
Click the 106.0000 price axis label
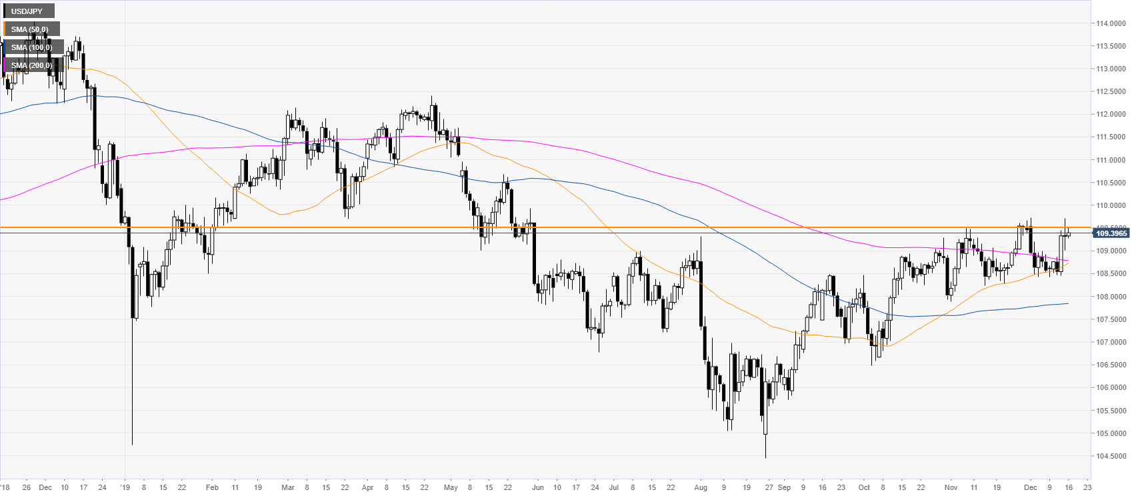[x=1111, y=388]
